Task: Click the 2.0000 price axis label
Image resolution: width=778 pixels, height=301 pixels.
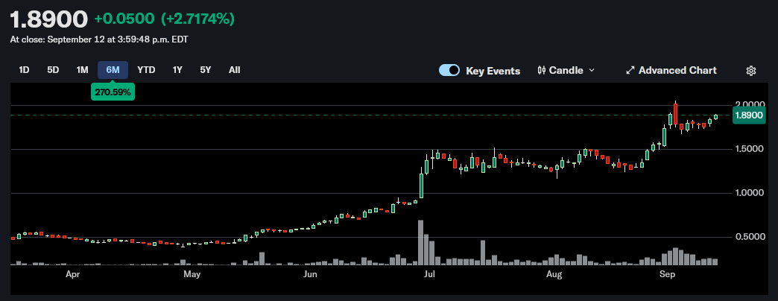Action: [x=749, y=104]
